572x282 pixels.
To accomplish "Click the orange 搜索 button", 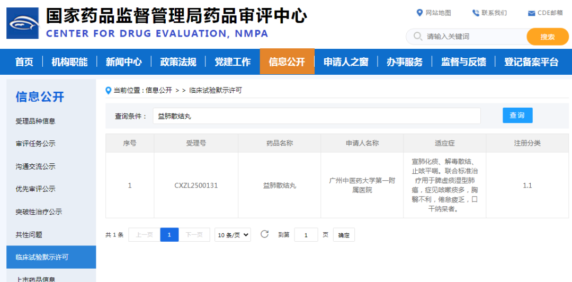I will tap(547, 37).
